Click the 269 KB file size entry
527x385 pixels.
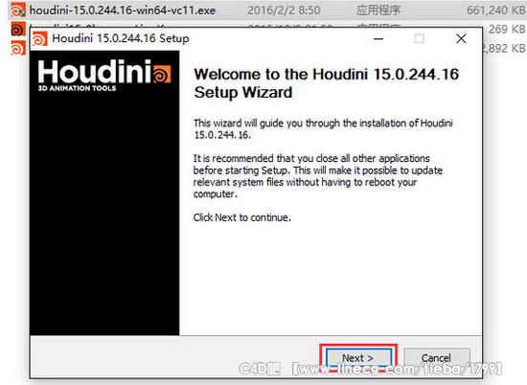507,30
